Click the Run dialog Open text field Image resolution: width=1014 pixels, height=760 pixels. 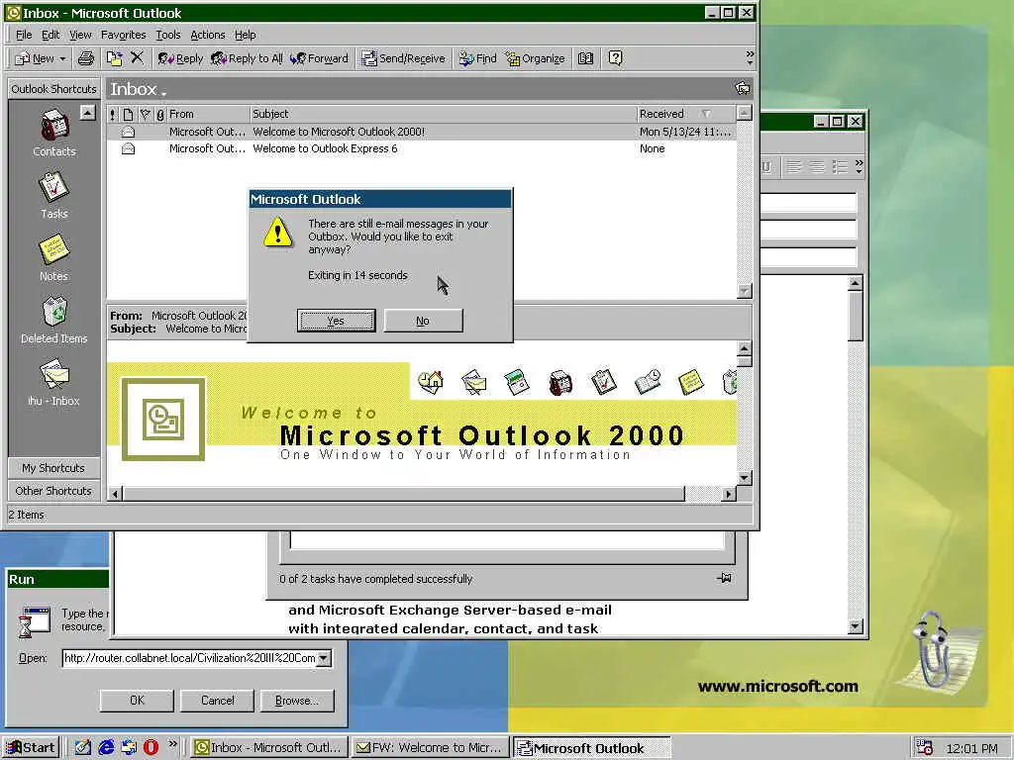[x=189, y=658]
